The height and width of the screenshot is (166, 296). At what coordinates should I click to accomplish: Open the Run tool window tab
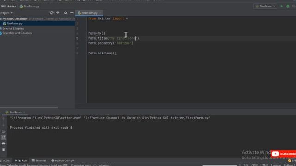tap(21, 160)
